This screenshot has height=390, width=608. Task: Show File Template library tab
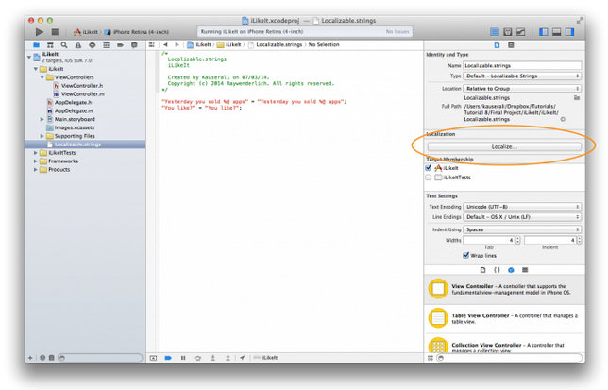(x=482, y=270)
